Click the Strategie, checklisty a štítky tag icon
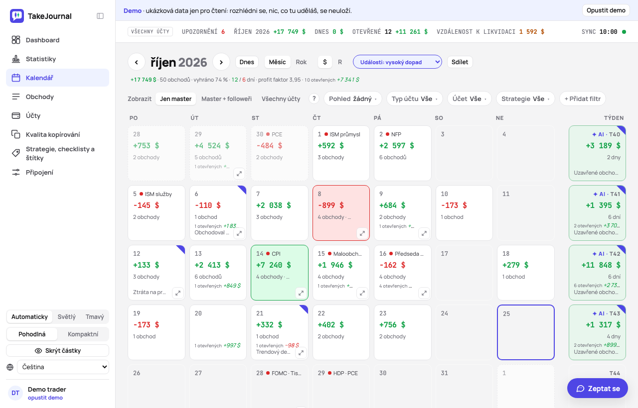The width and height of the screenshot is (638, 408). [16, 153]
